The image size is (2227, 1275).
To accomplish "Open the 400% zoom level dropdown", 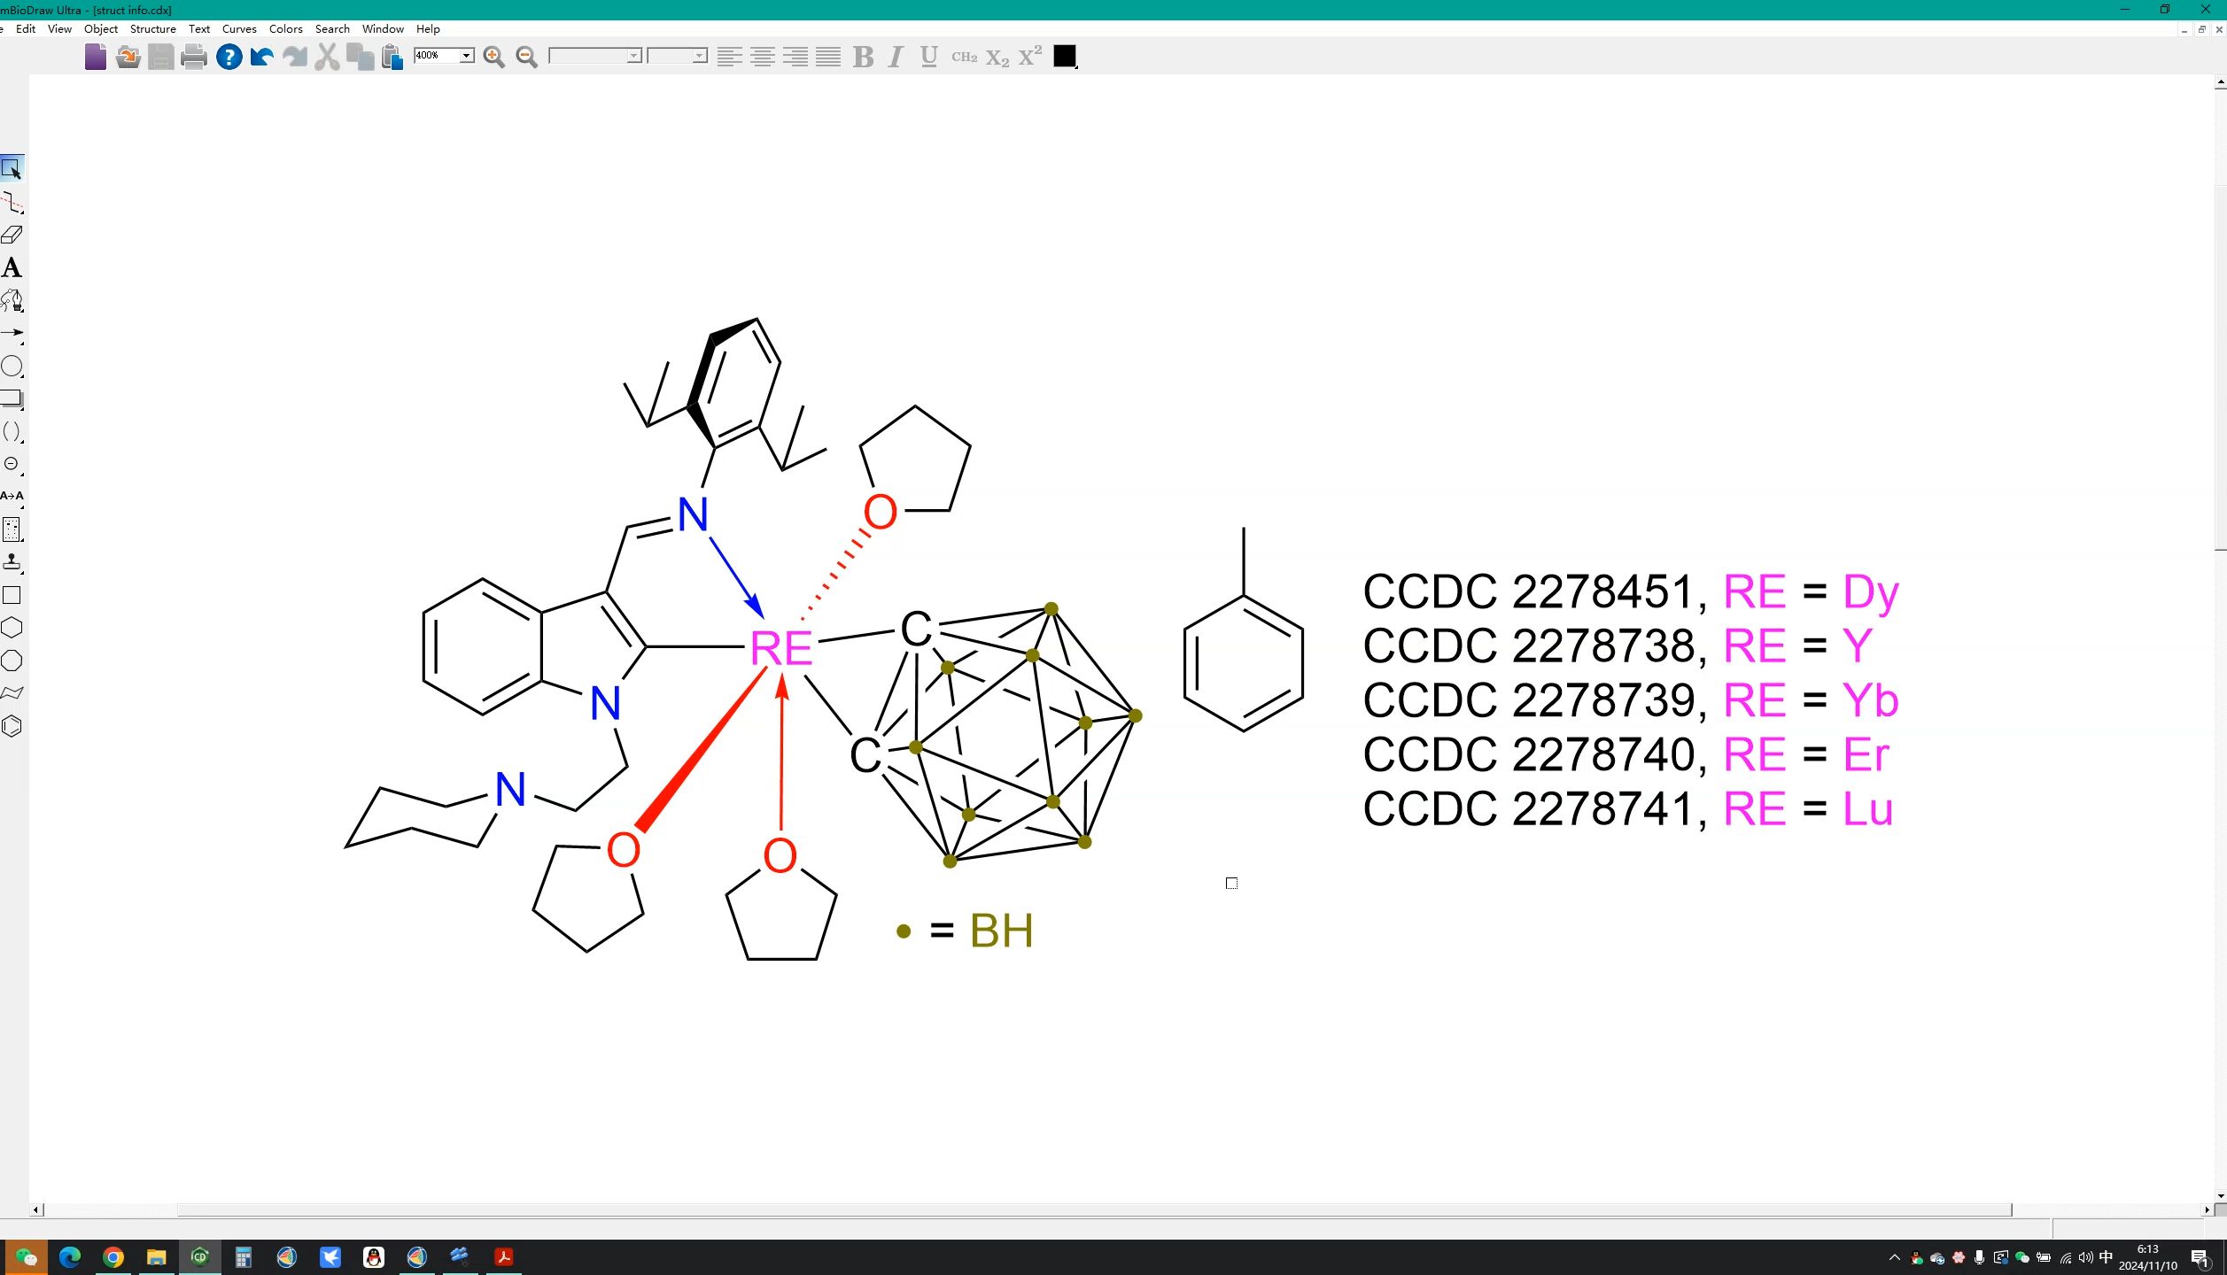I will click(466, 56).
